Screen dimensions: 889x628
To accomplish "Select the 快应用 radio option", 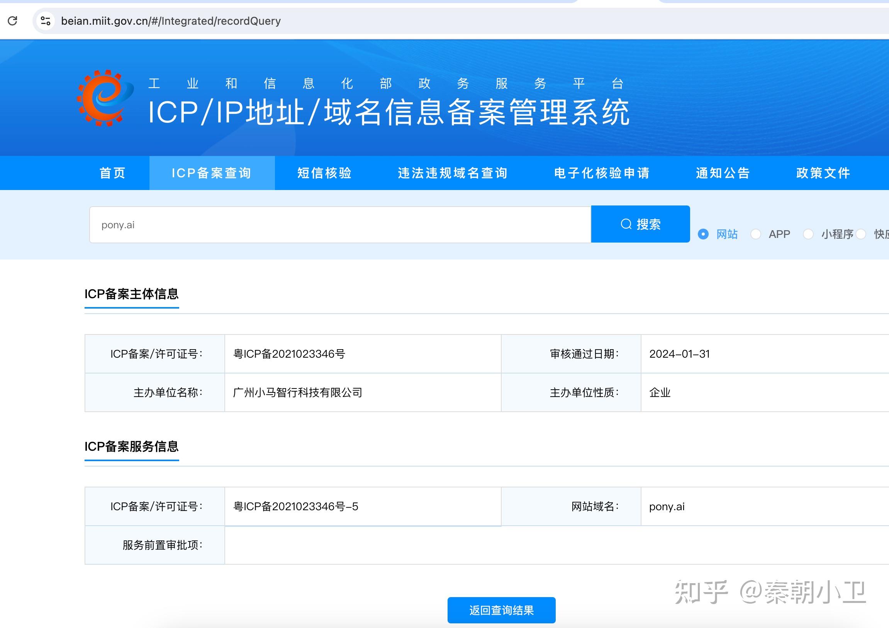I will 861,234.
